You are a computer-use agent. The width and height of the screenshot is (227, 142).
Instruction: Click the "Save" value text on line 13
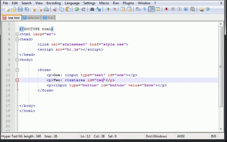pyautogui.click(x=149, y=85)
